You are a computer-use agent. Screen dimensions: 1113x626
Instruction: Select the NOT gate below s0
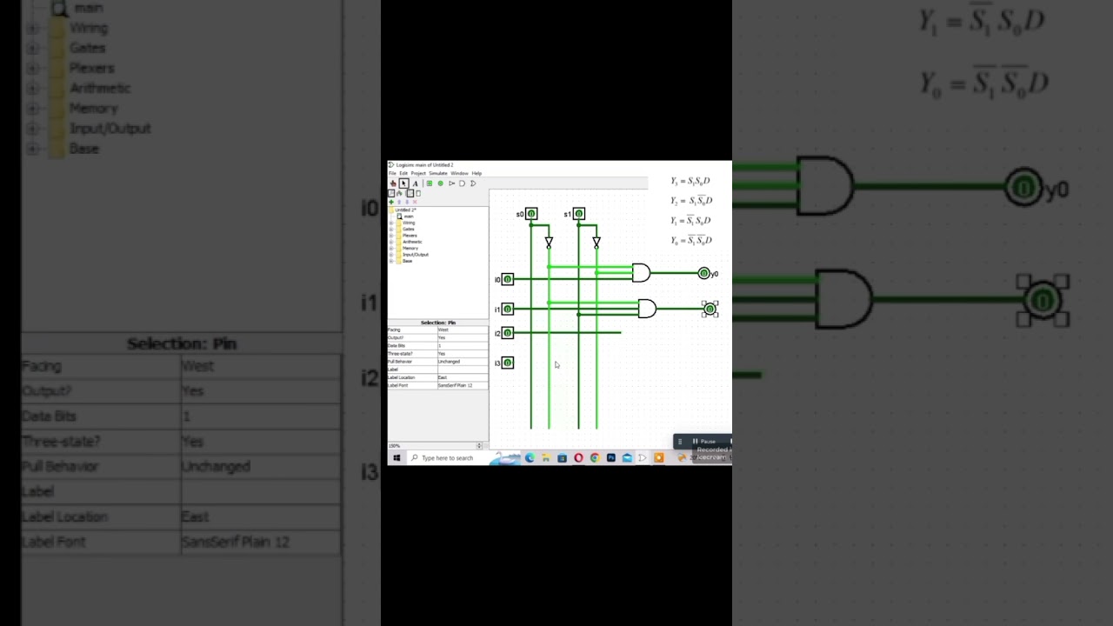[x=549, y=243]
